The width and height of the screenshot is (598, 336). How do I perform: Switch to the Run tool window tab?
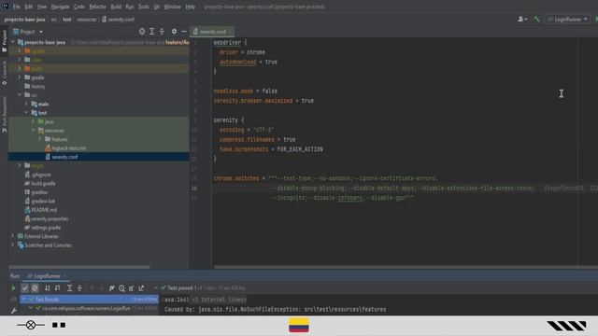[x=15, y=276]
